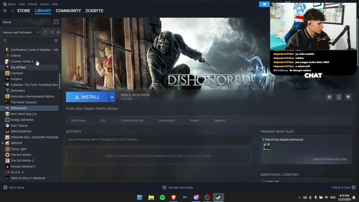Viewport: 359px width, 202px height.
Task: Open File Explorer from taskbar
Action: point(151,198)
